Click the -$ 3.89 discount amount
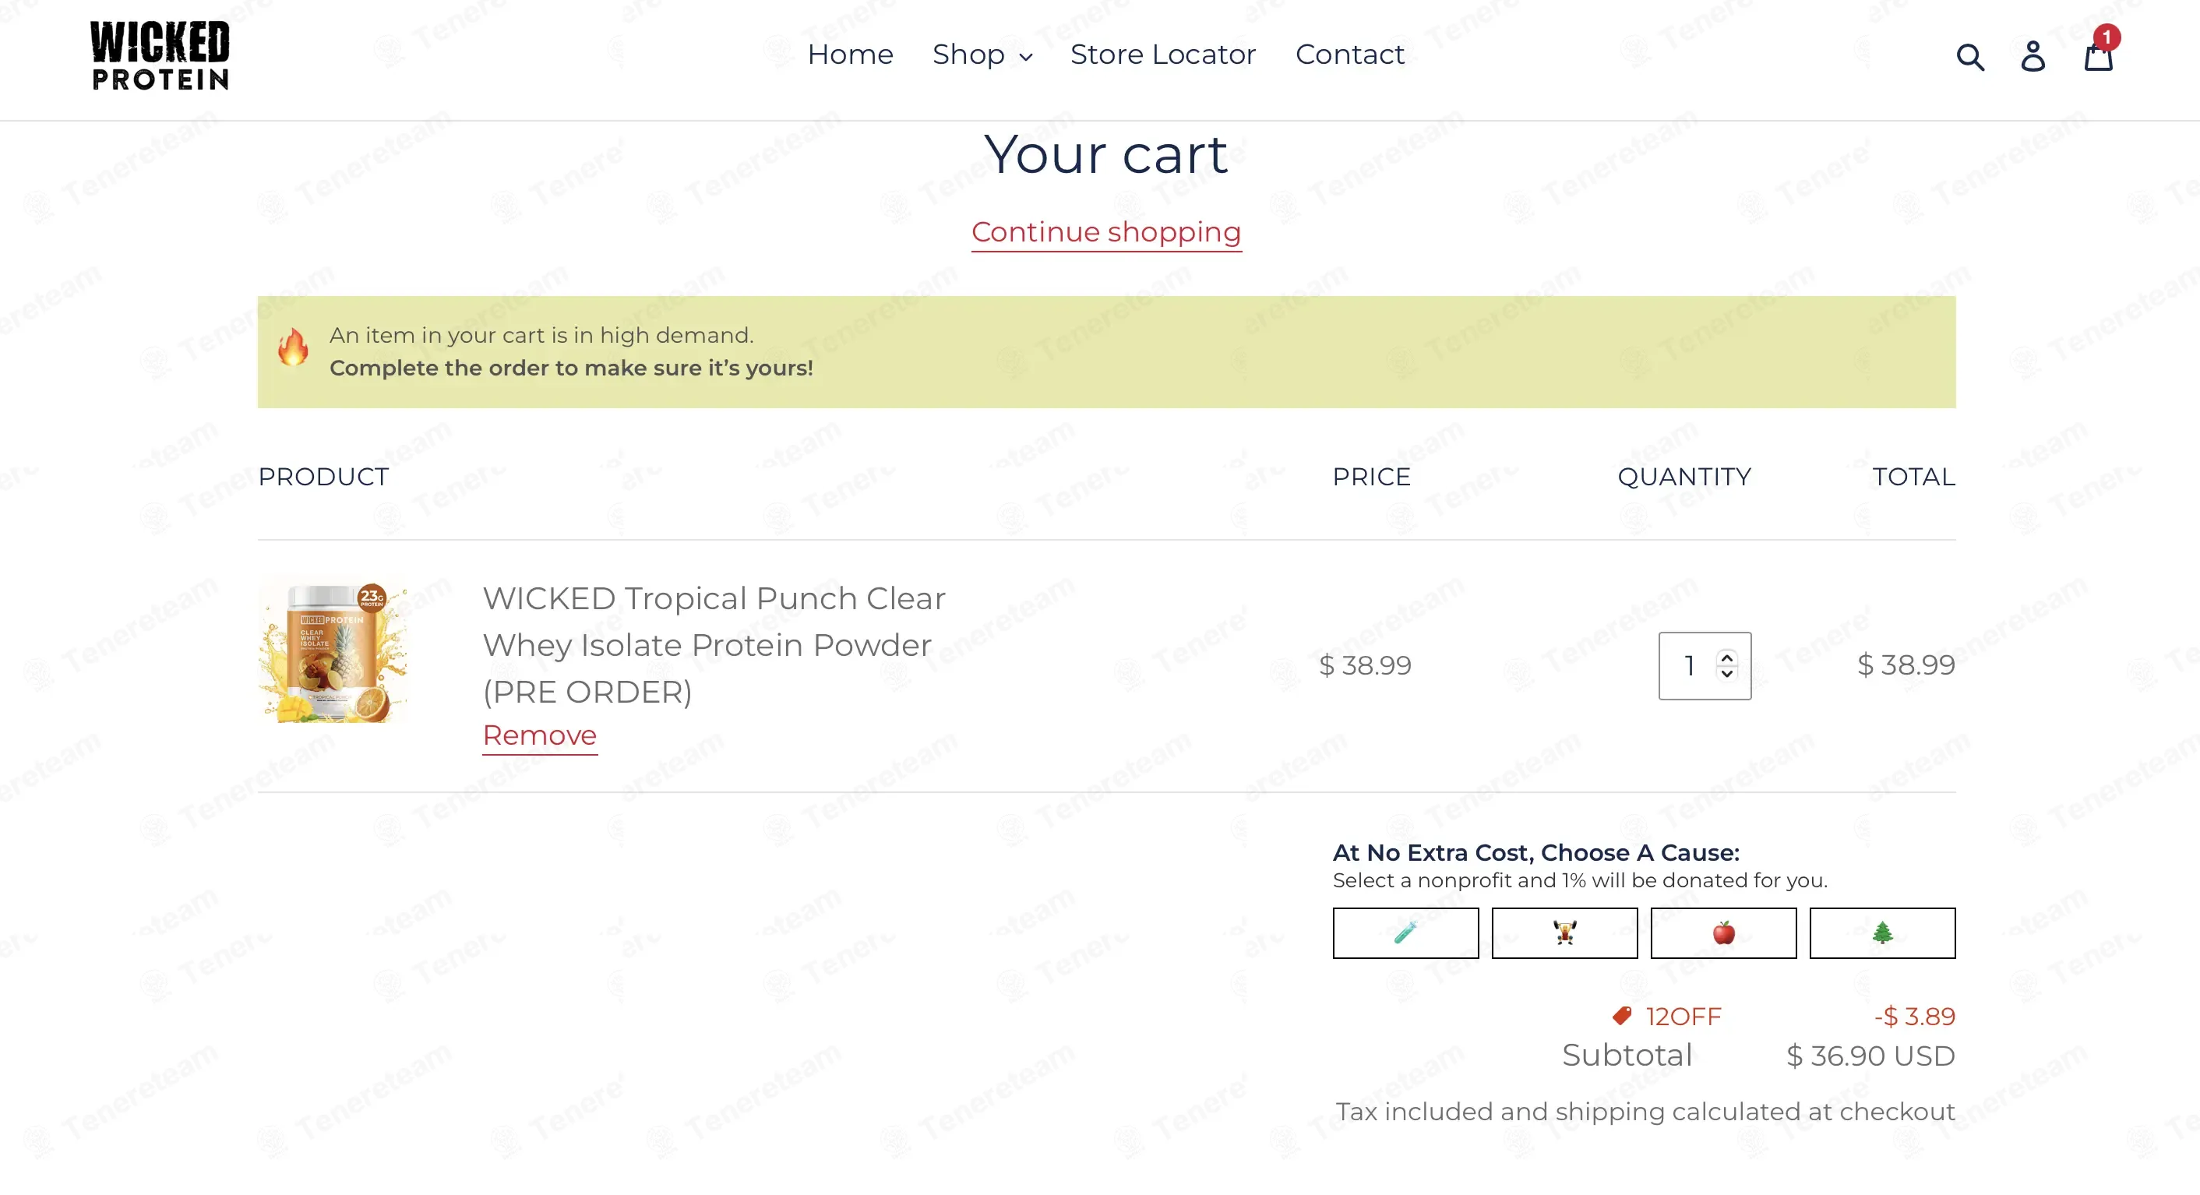2200x1195 pixels. (1915, 1017)
